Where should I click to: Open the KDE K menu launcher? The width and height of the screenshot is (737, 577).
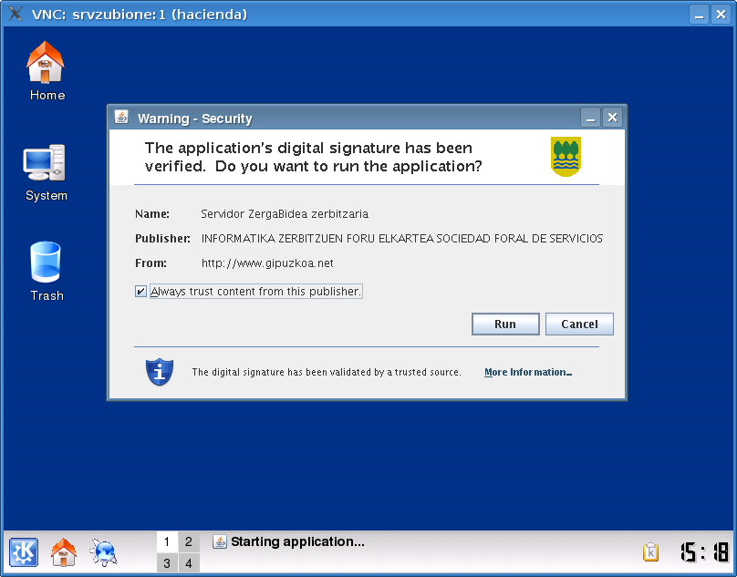24,552
